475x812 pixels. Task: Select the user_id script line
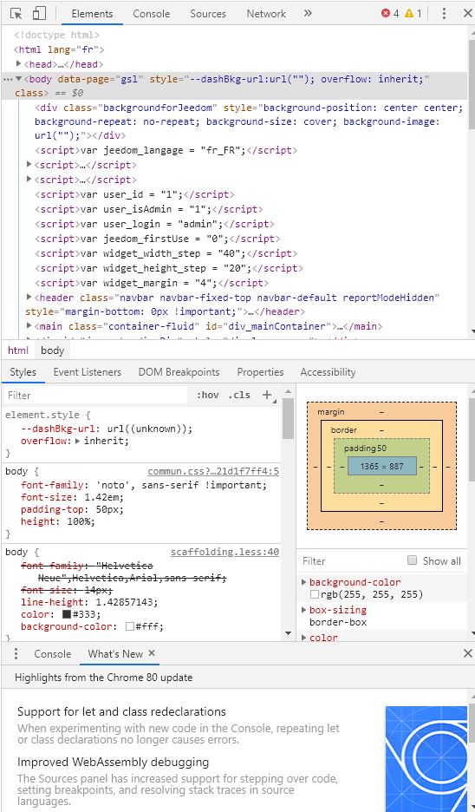click(134, 194)
